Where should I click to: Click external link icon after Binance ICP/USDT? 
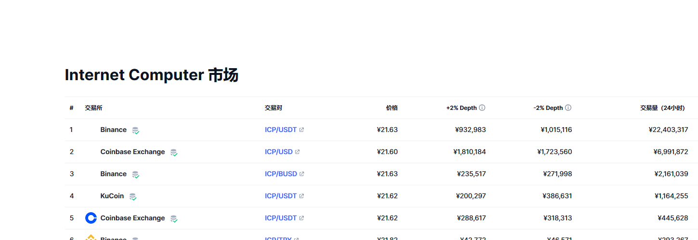coord(301,130)
